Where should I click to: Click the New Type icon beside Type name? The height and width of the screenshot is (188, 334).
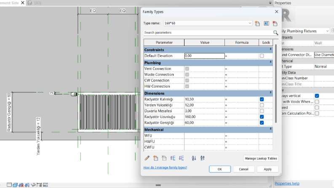click(257, 24)
